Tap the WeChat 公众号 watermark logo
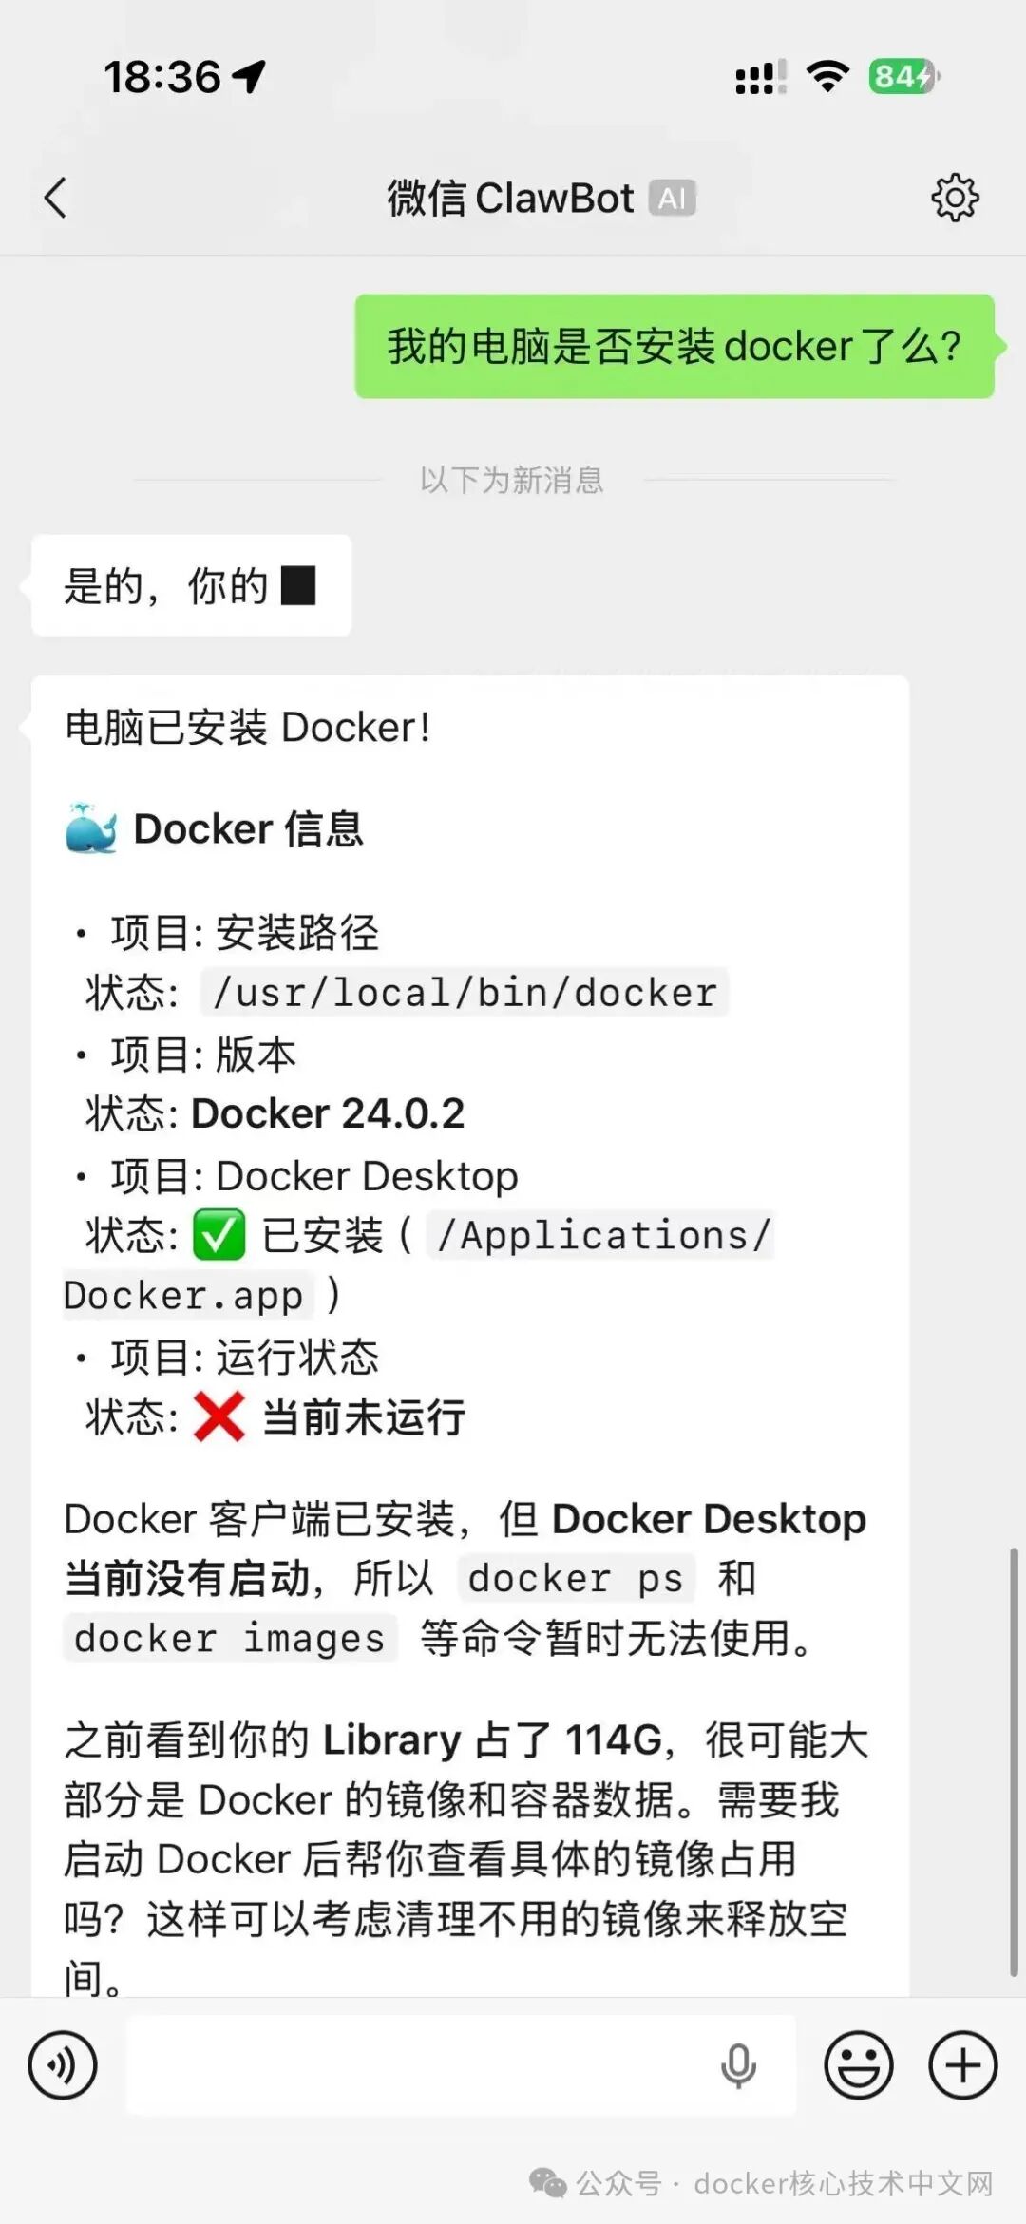Image resolution: width=1026 pixels, height=2224 pixels. (548, 2182)
